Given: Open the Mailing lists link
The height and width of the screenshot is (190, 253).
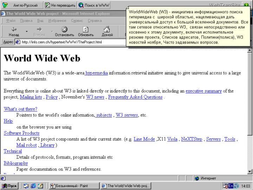Looking at the screenshot, I should pyautogui.click(x=31, y=97).
